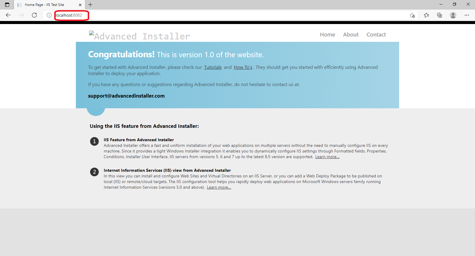Open Settings and more ellipsis menu
The image size is (475, 256).
click(x=467, y=15)
